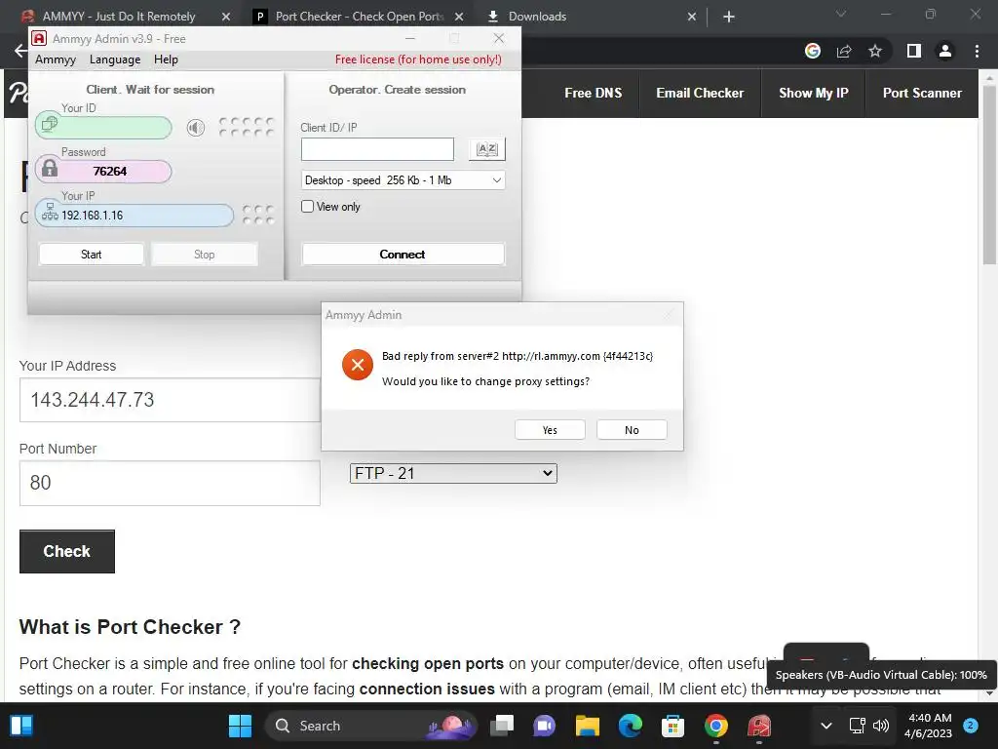Click the Check button on Port Checker
This screenshot has width=998, height=749.
point(67,552)
